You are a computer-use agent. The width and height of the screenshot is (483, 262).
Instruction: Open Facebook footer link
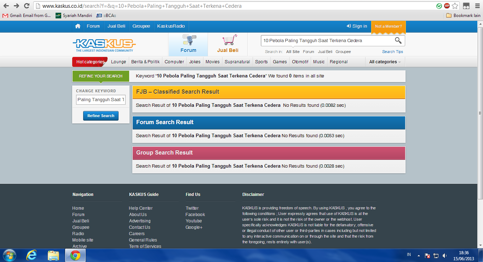tap(195, 215)
